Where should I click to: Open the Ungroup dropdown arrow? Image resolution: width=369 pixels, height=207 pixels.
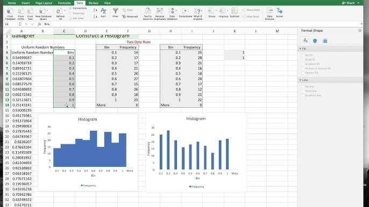click(x=228, y=11)
